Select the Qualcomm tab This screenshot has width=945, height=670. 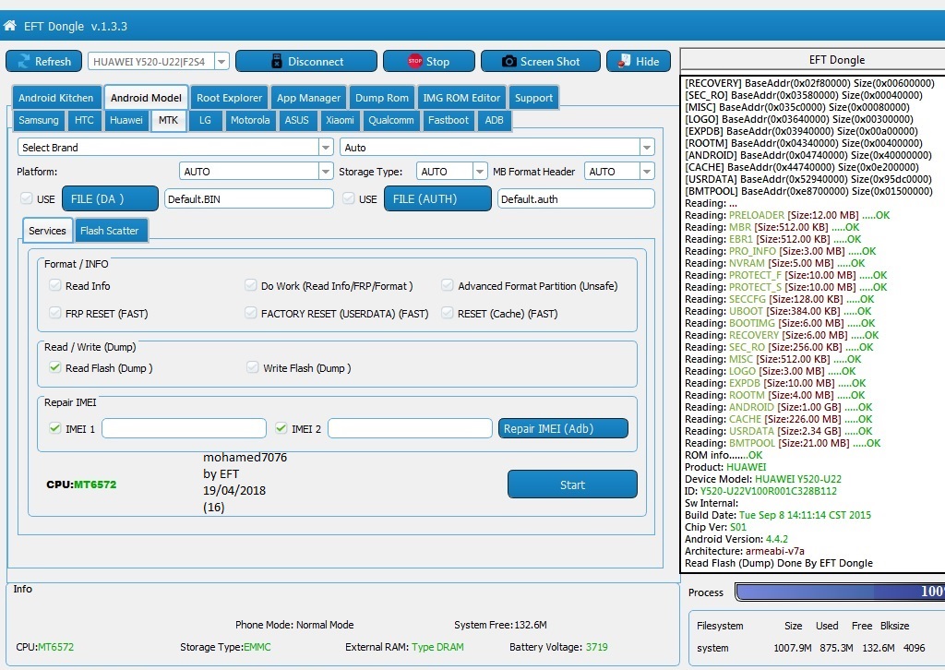391,120
